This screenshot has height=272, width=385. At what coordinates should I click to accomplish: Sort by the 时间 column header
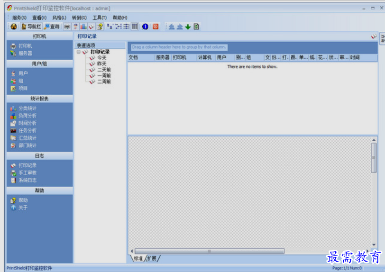click(363, 57)
